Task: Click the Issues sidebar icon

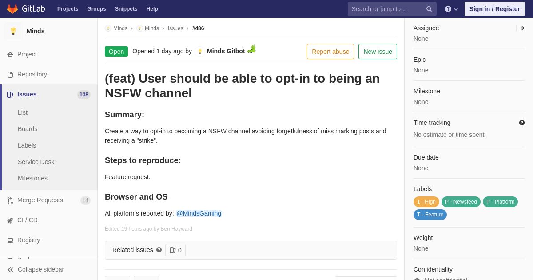Action: coord(10,95)
